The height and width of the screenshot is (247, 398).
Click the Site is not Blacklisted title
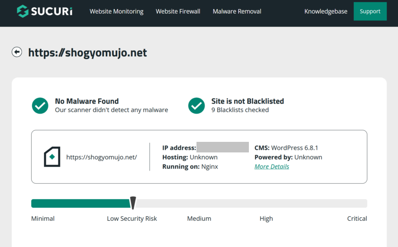click(x=247, y=101)
